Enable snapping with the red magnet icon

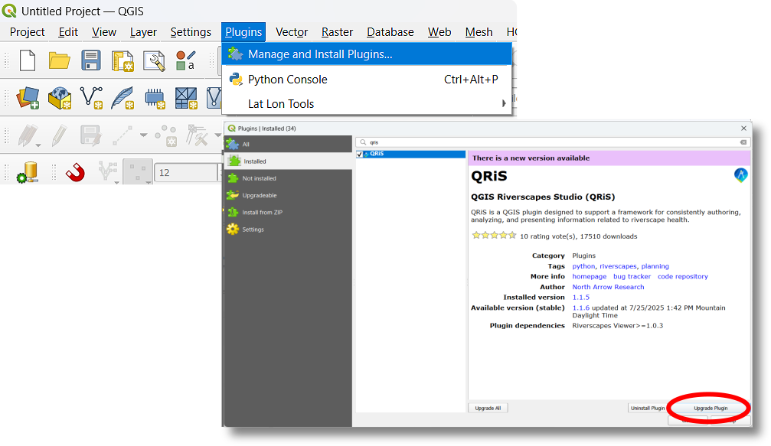(75, 172)
